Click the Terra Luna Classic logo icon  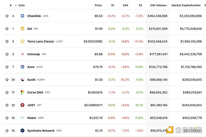coord(23,41)
